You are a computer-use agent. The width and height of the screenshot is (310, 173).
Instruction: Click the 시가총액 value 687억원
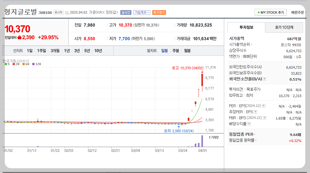(294, 39)
